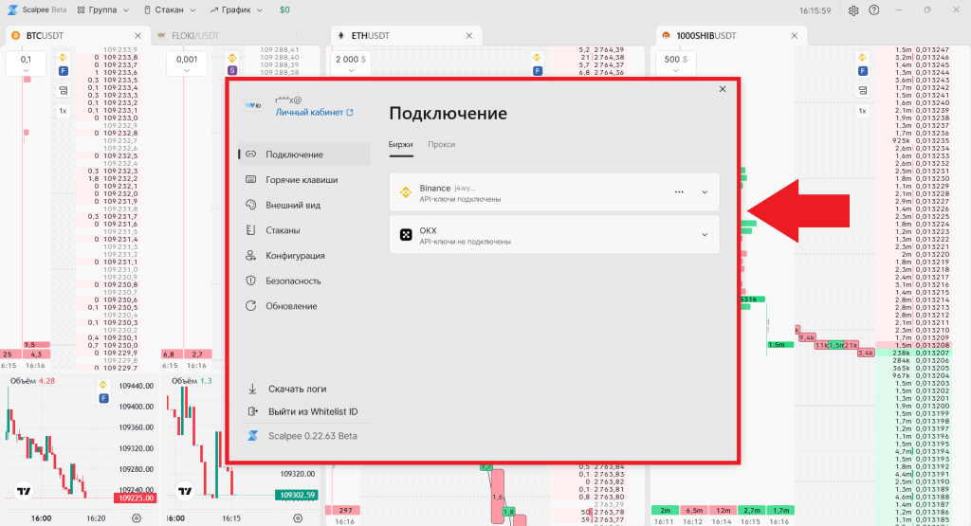Close the BTCUSDT tab
The width and height of the screenshot is (971, 526).
pyautogui.click(x=138, y=36)
